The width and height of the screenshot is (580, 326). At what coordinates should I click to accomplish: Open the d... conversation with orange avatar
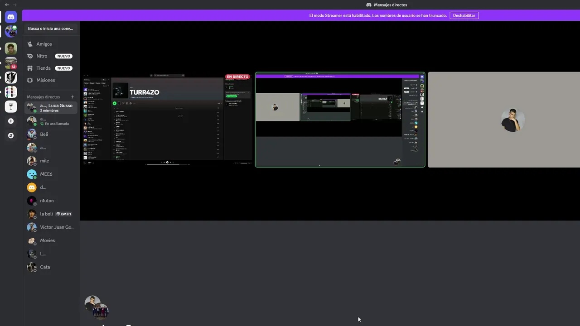pos(51,187)
